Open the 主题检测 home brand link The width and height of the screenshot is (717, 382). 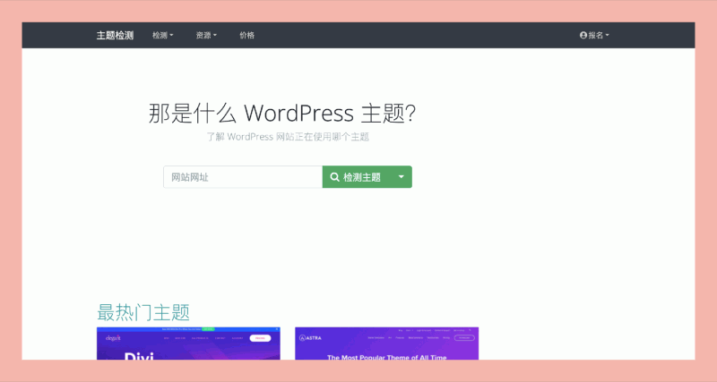click(x=115, y=35)
